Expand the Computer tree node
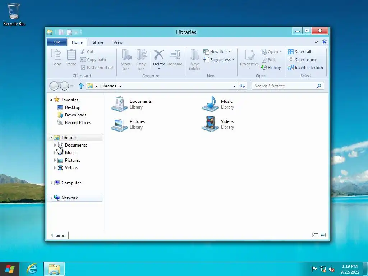 51,183
